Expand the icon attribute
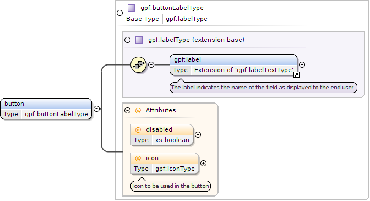This screenshot has width=370, height=201. 203,163
